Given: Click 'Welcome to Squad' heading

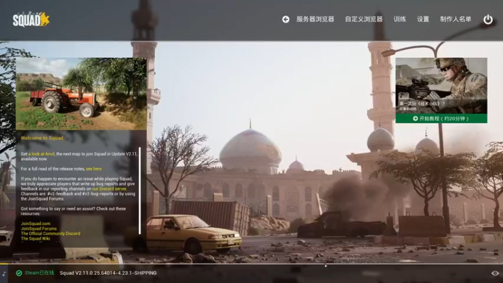Looking at the screenshot, I should (42, 138).
